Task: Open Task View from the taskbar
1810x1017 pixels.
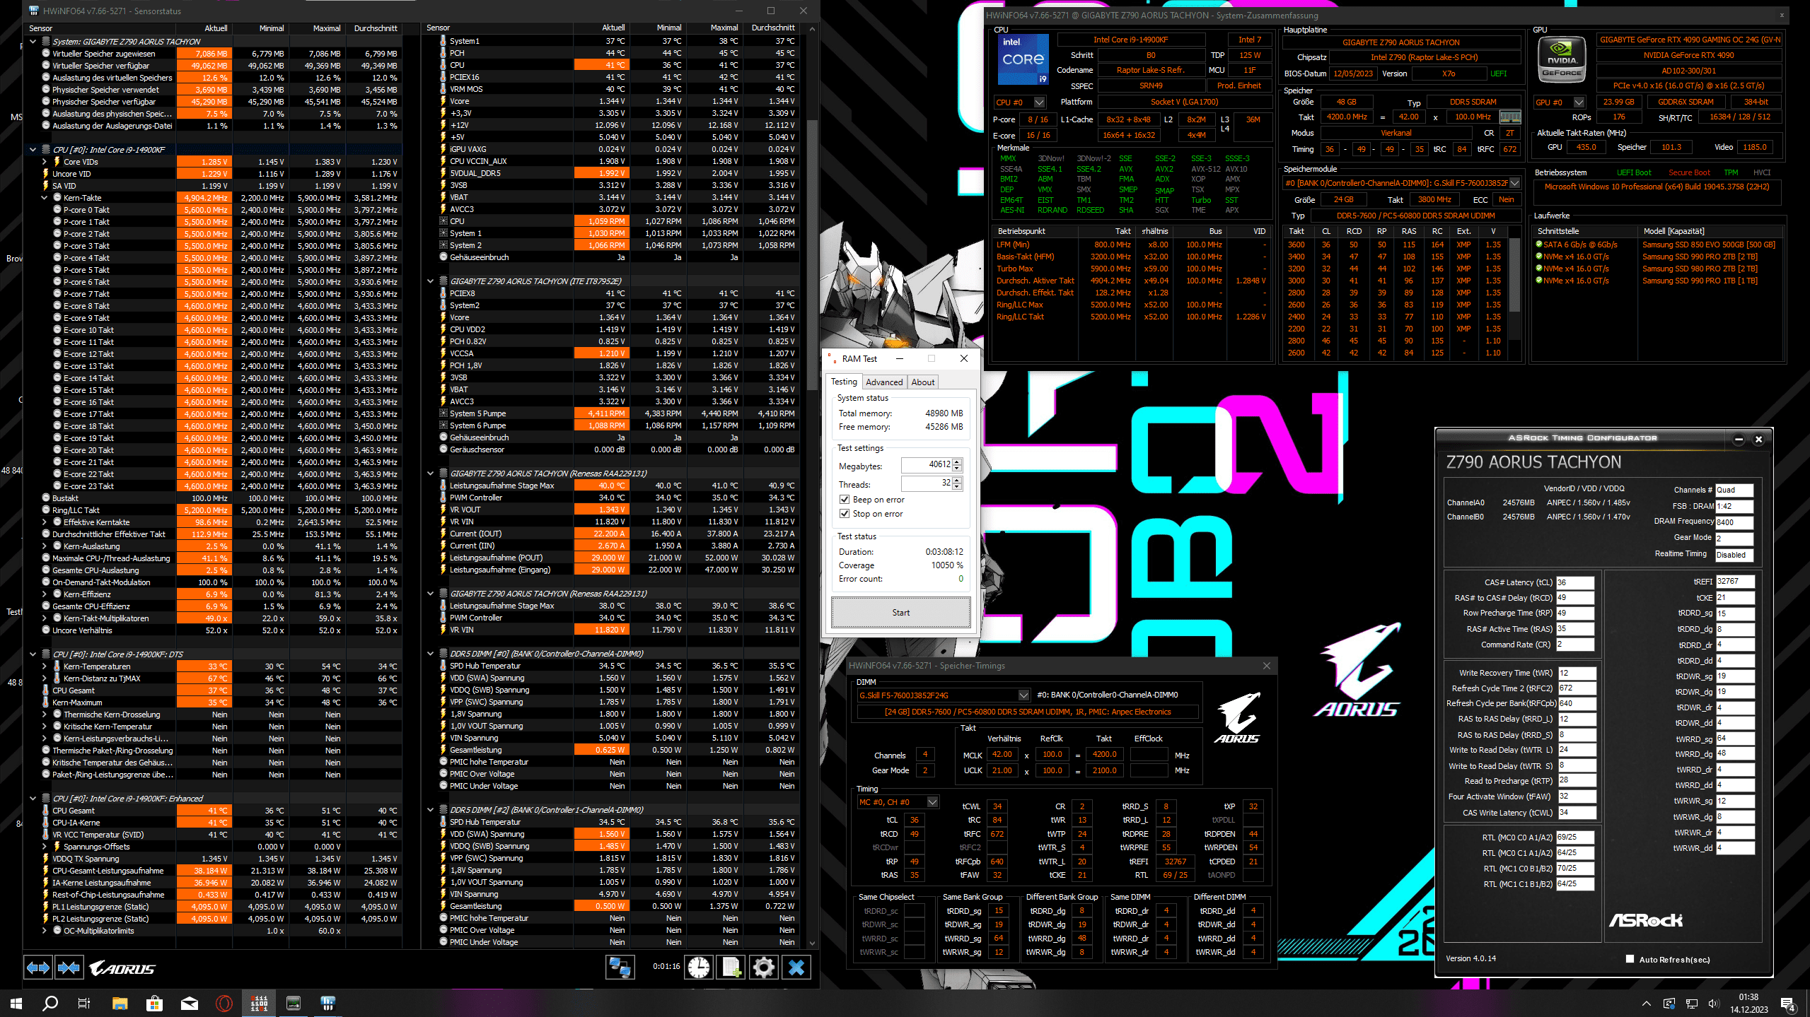Action: tap(84, 1003)
